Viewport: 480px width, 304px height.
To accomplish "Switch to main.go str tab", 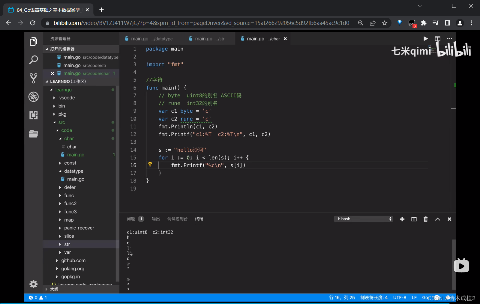I will click(209, 39).
